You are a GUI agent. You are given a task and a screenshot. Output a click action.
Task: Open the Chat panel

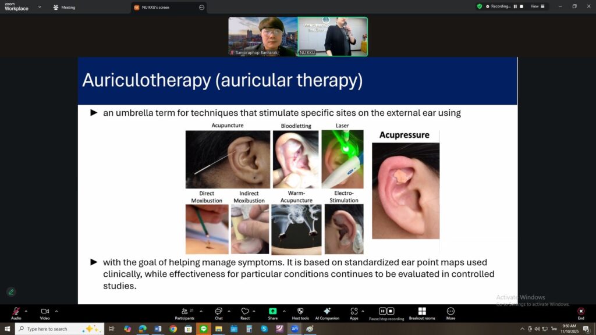tap(218, 312)
